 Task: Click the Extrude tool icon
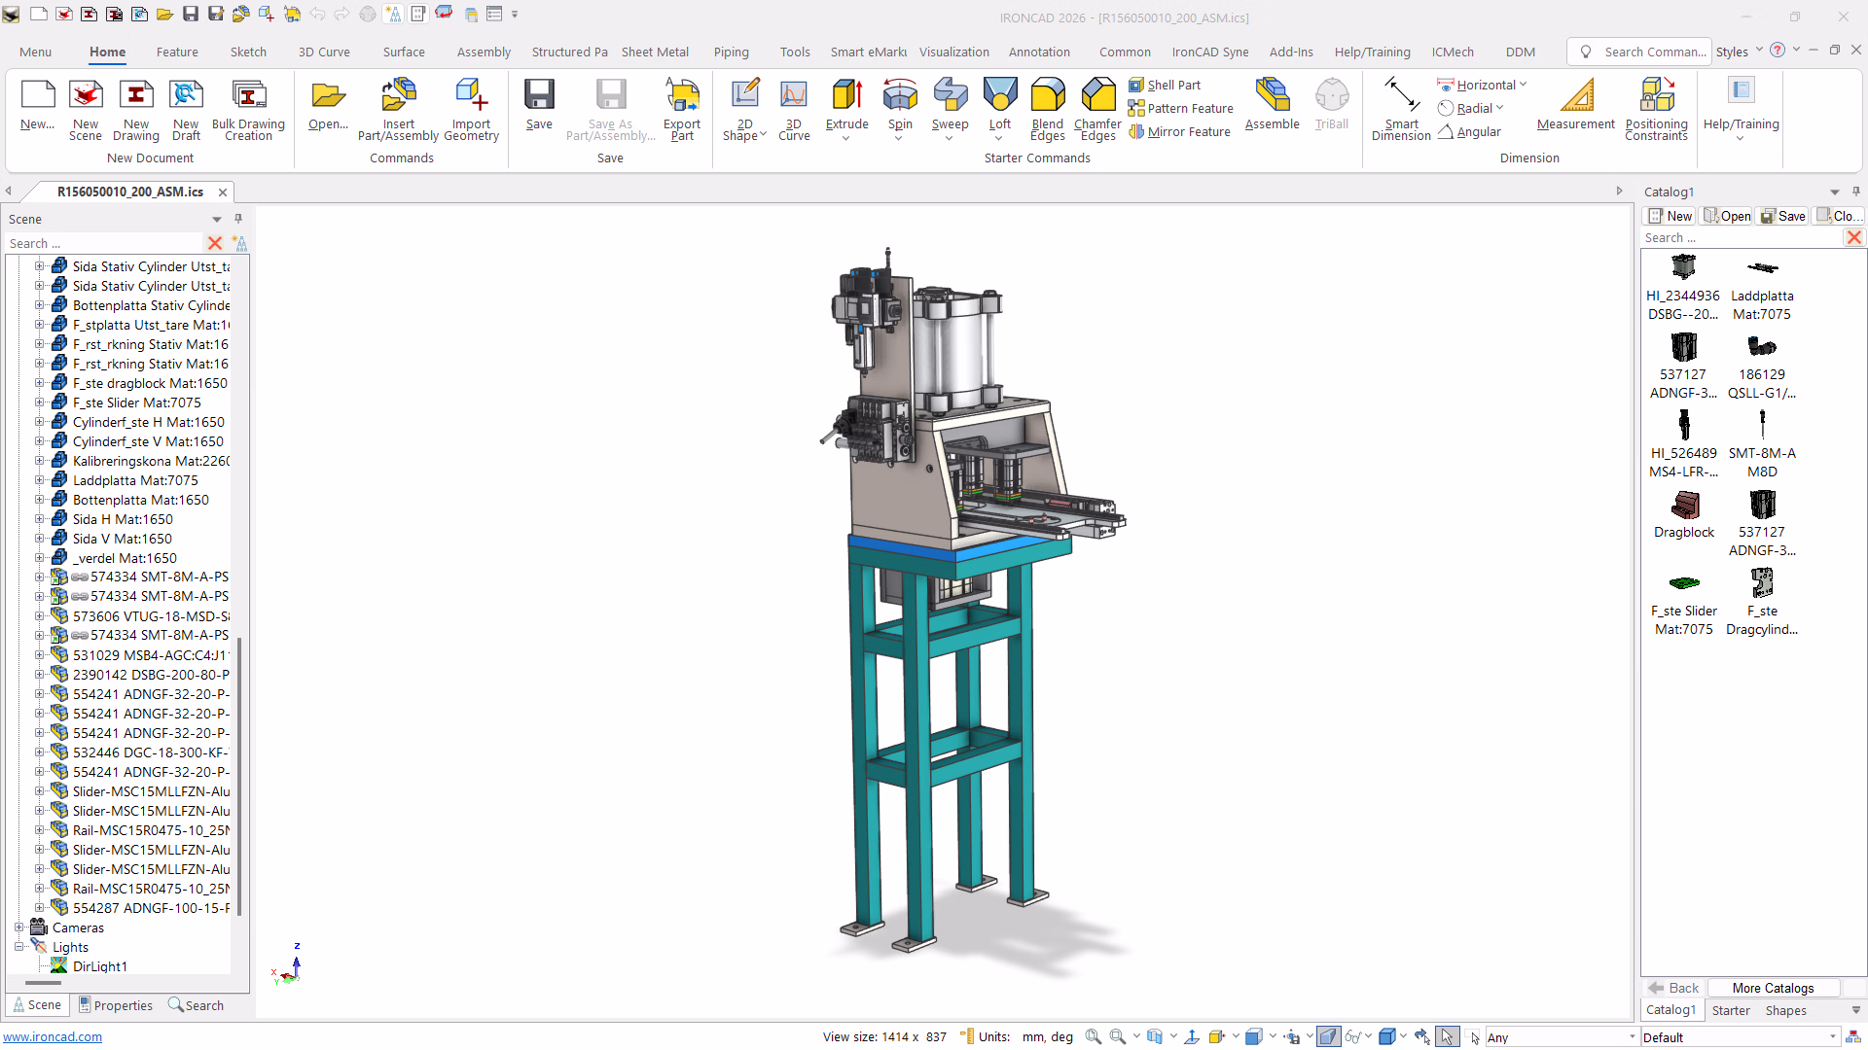click(846, 96)
